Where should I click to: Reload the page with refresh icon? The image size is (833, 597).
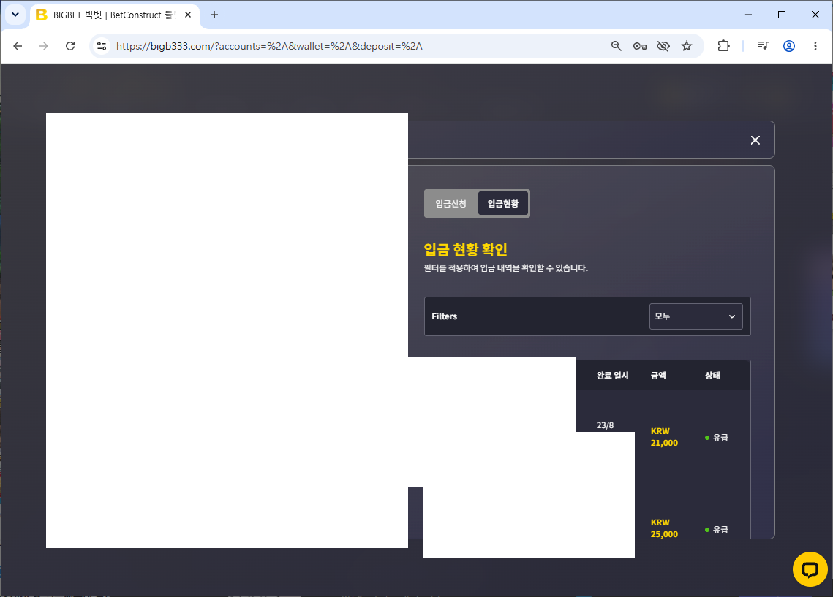(x=70, y=46)
